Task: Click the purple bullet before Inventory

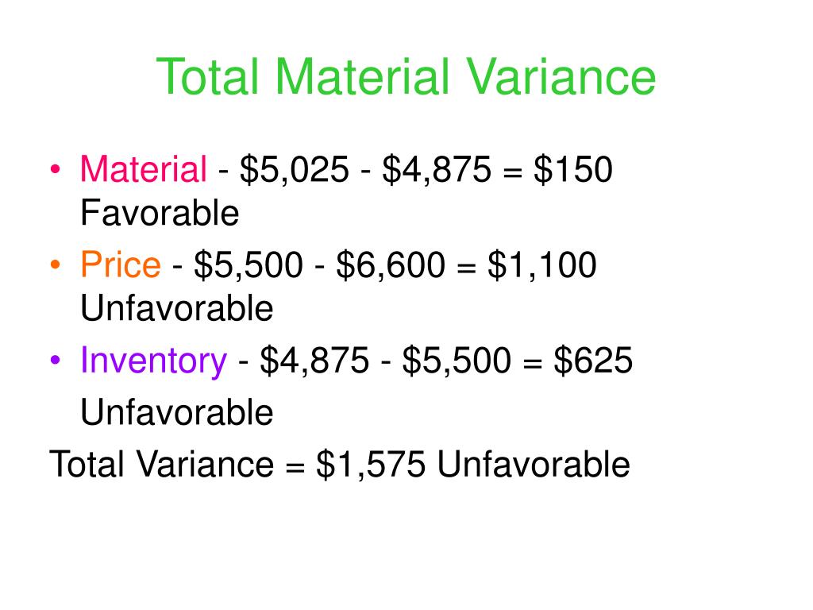Action: (55, 360)
